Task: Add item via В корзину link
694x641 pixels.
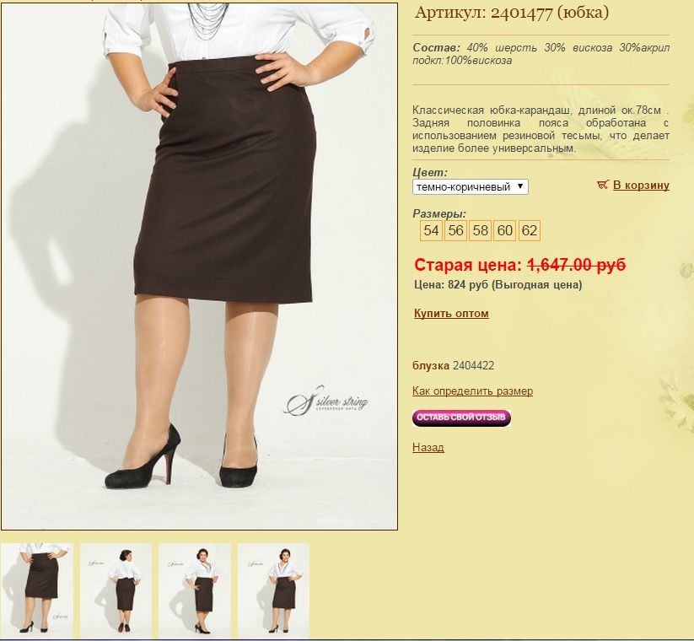Action: pyautogui.click(x=641, y=185)
